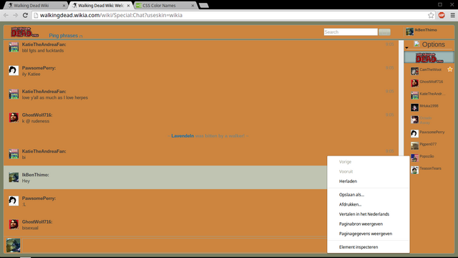458x258 pixels.
Task: Click the chat message input box
Action: (175, 245)
